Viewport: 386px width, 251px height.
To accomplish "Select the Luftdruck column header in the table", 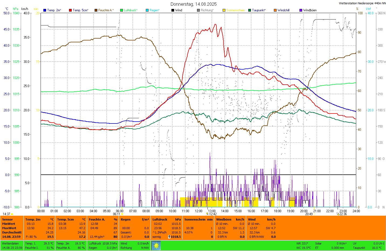I will coord(160,219).
